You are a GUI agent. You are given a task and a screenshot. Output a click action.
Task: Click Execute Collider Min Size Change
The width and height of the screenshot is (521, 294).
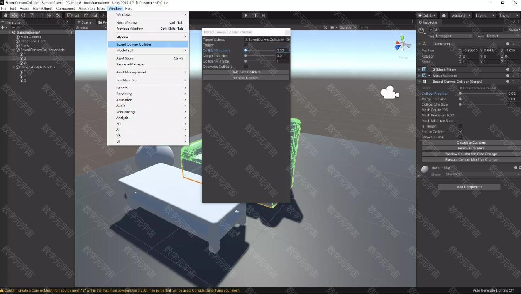coord(471,159)
